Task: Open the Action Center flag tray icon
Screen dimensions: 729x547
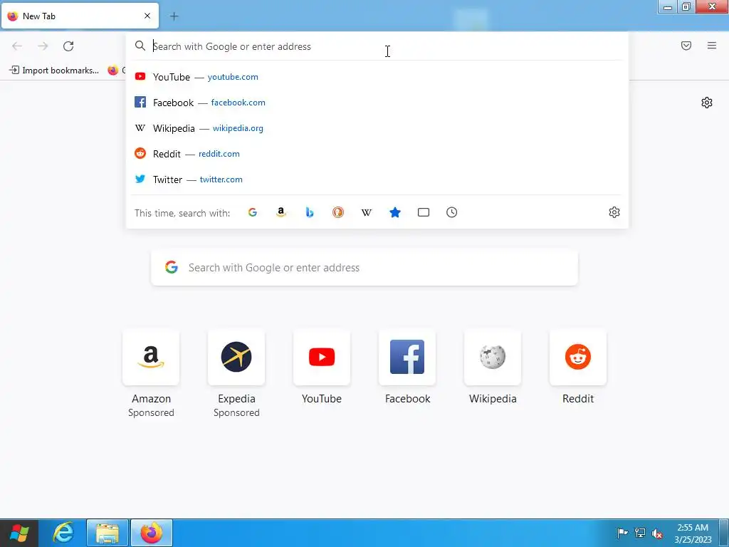Action: coord(622,533)
